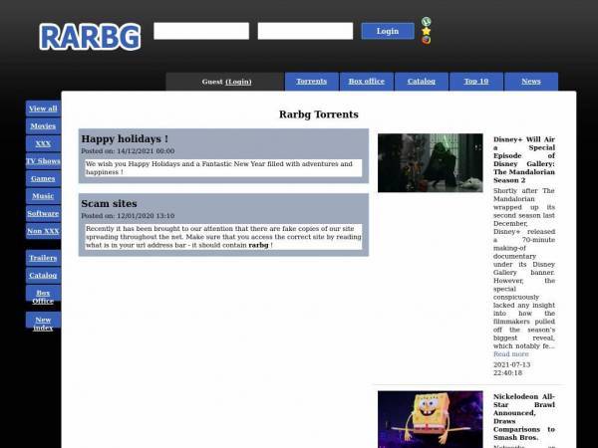Select TV Shows in sidebar
The width and height of the screenshot is (598, 448).
(x=43, y=161)
